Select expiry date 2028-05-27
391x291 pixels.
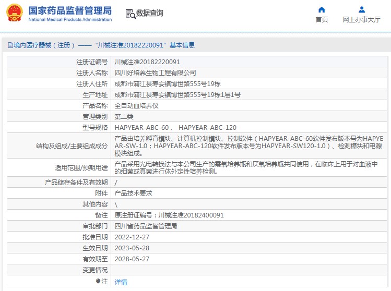click(x=132, y=259)
